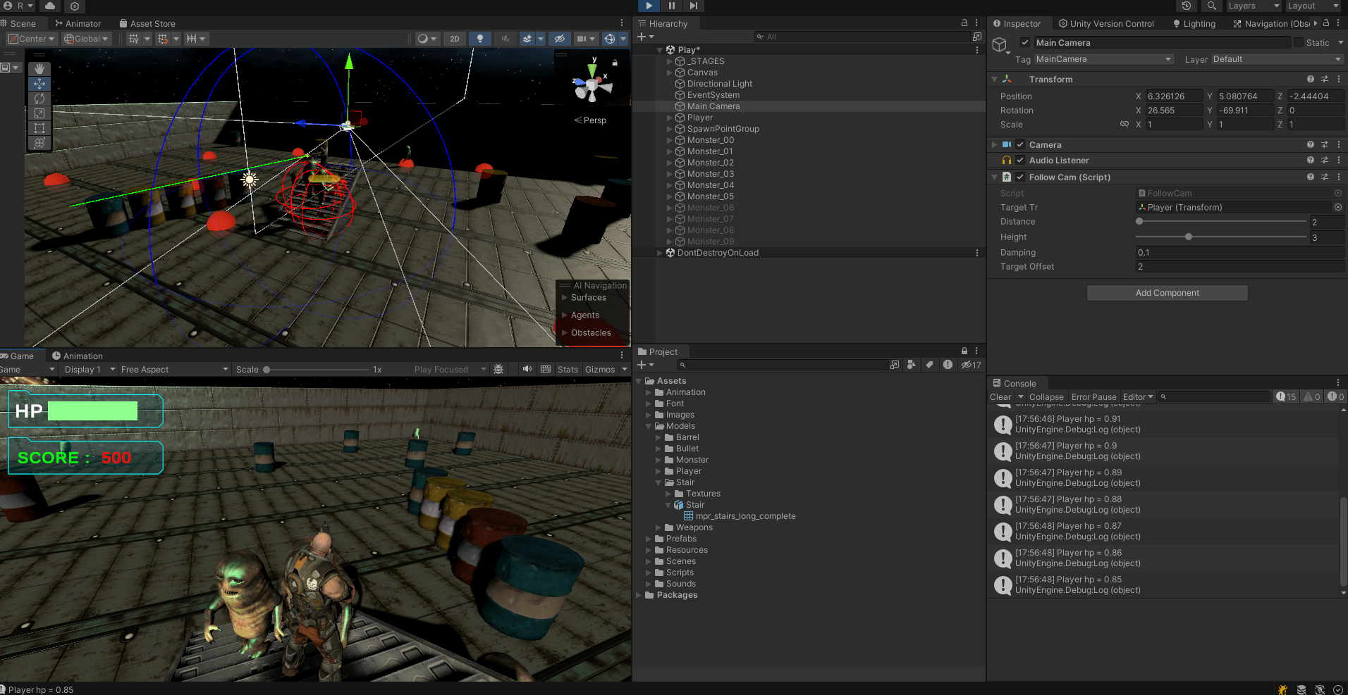Select the Rotate tool in Scene view
1348x695 pixels.
[x=39, y=99]
